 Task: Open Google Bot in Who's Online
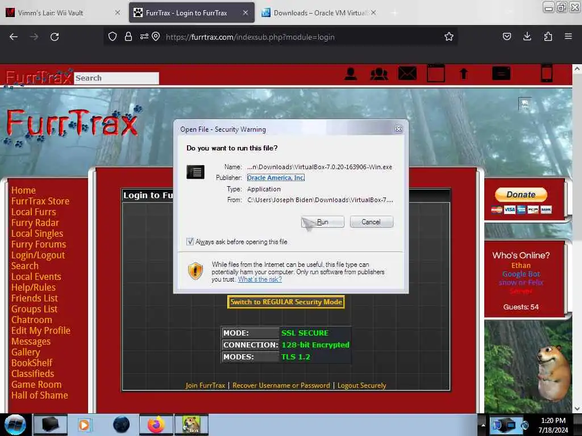click(521, 274)
